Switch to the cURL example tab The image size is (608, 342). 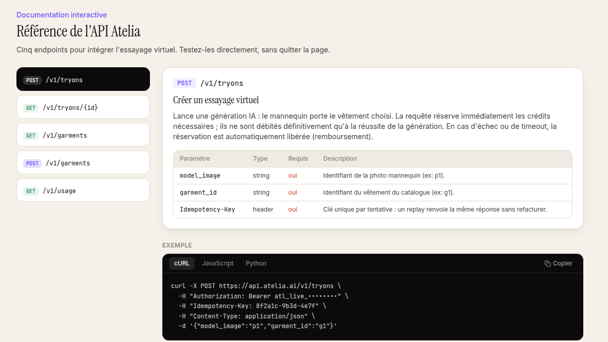pos(181,263)
